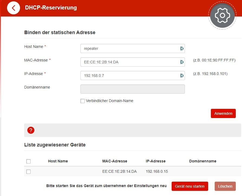
Task: Open the settings gear in the top corner
Action: point(222,15)
